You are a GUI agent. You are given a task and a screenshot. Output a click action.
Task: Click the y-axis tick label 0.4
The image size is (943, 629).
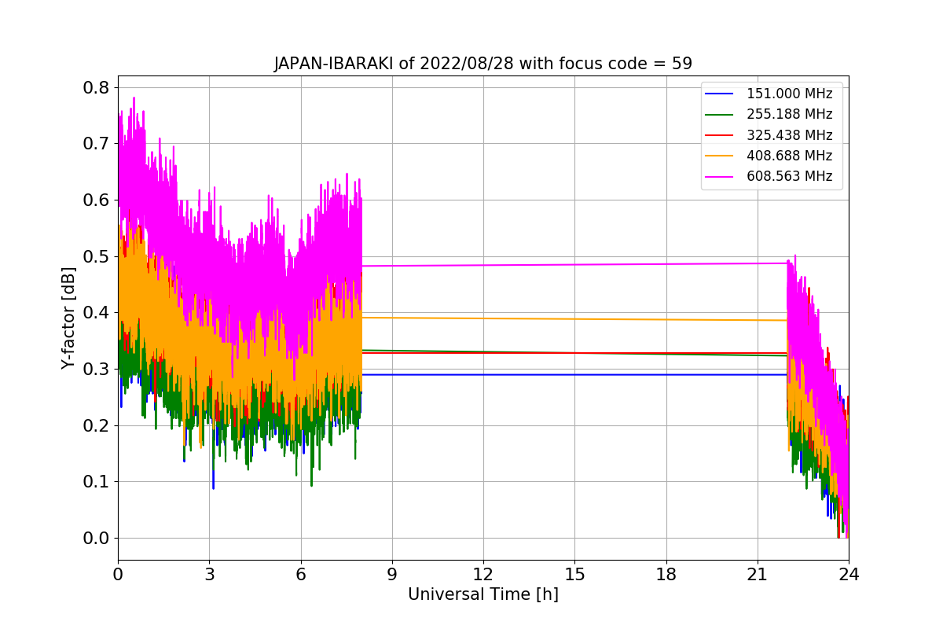[97, 313]
